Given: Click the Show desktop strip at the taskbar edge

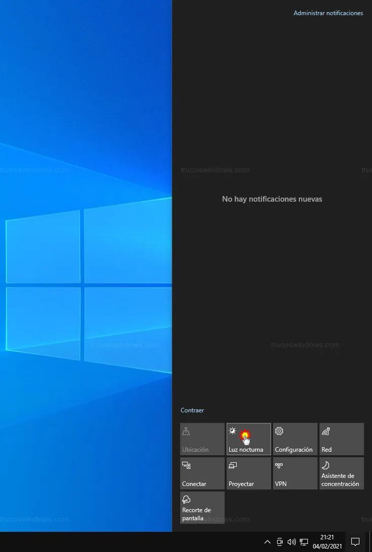Looking at the screenshot, I should pyautogui.click(x=369, y=542).
